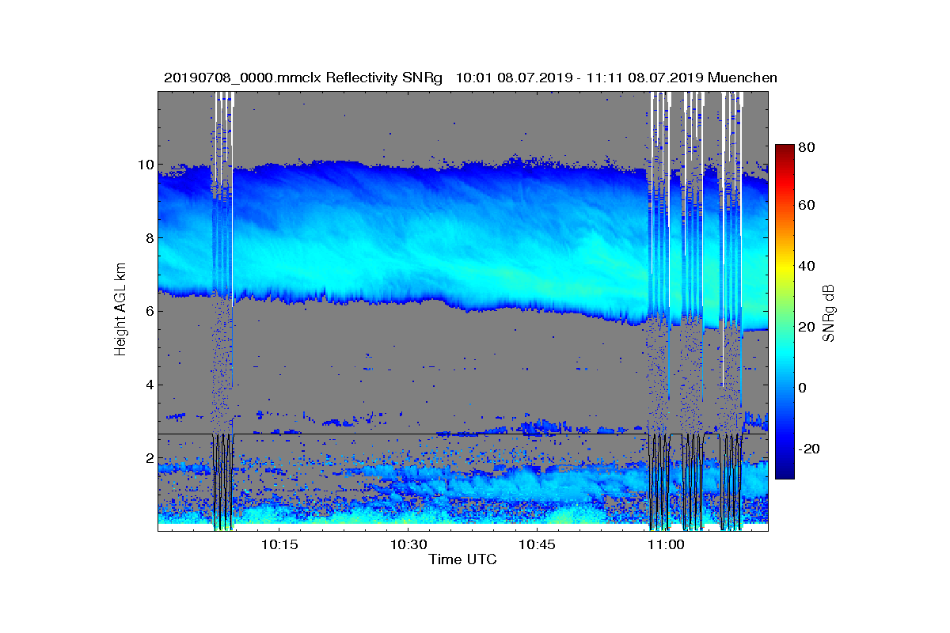Click the 10:45 time tick label
950x633 pixels.
538,545
